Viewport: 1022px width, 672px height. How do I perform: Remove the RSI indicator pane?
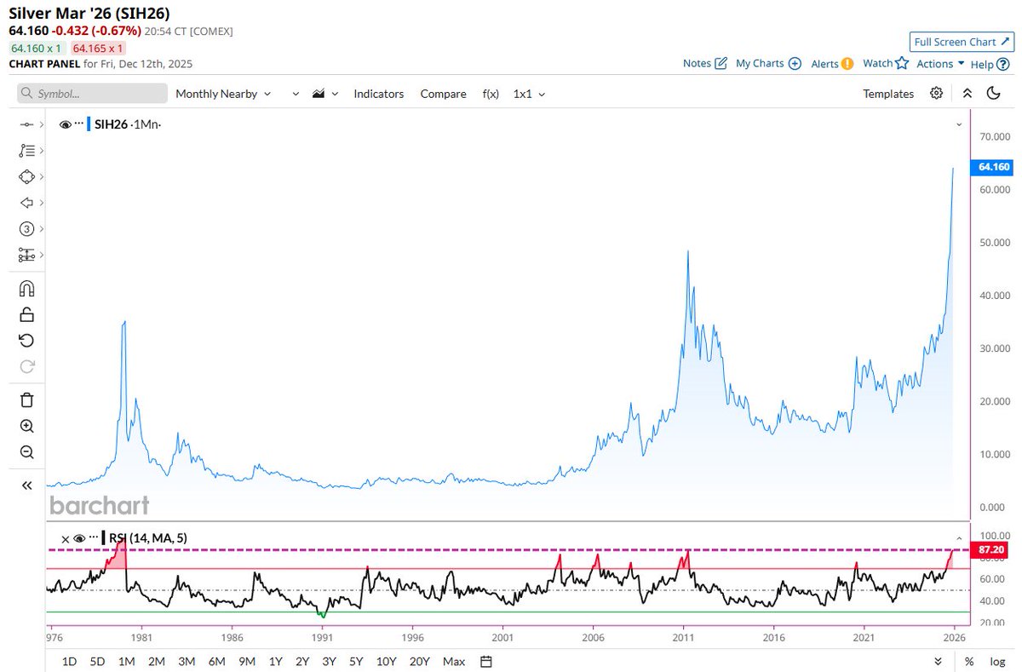coord(65,538)
